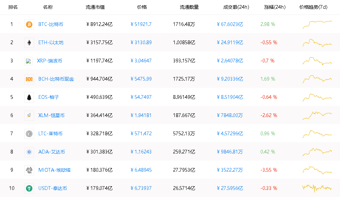This screenshot has width=340, height=197.
Task: Sort by 流通市值 column header
Action: (95, 7)
